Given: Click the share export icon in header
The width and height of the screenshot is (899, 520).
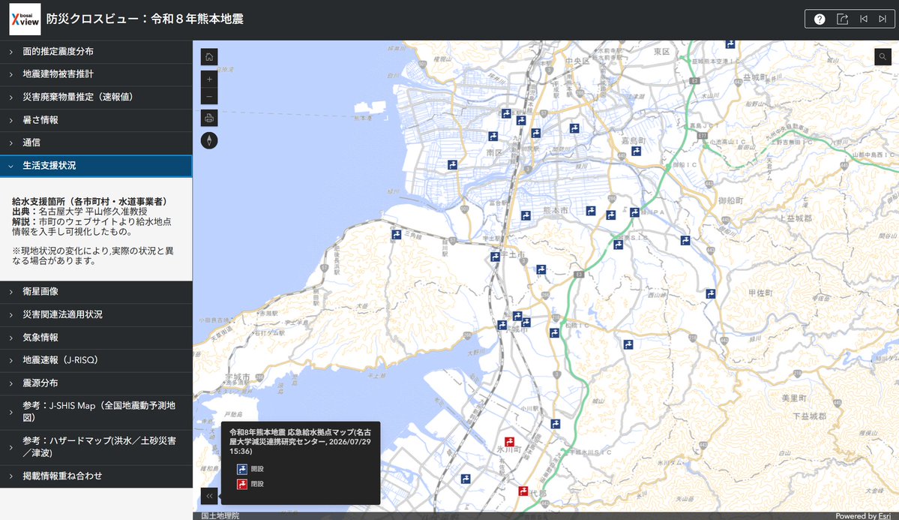Looking at the screenshot, I should click(x=842, y=19).
